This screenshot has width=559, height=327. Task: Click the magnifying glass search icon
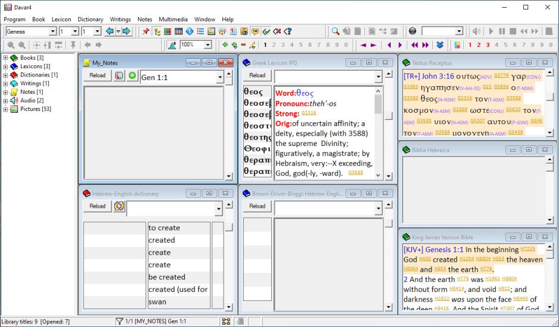click(336, 31)
